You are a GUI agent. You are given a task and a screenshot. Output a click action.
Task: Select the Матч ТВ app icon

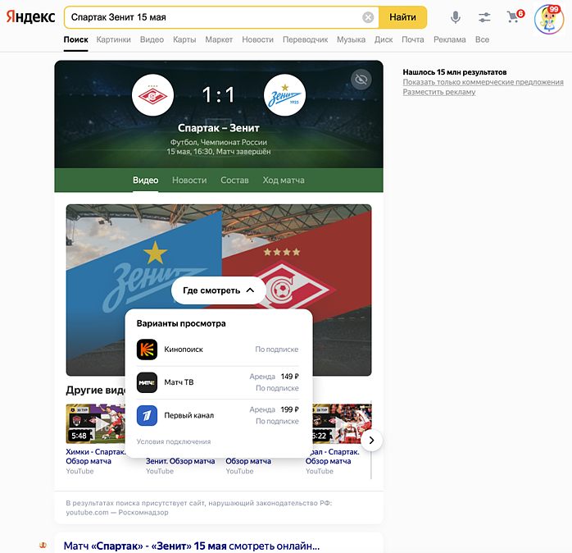click(x=147, y=382)
